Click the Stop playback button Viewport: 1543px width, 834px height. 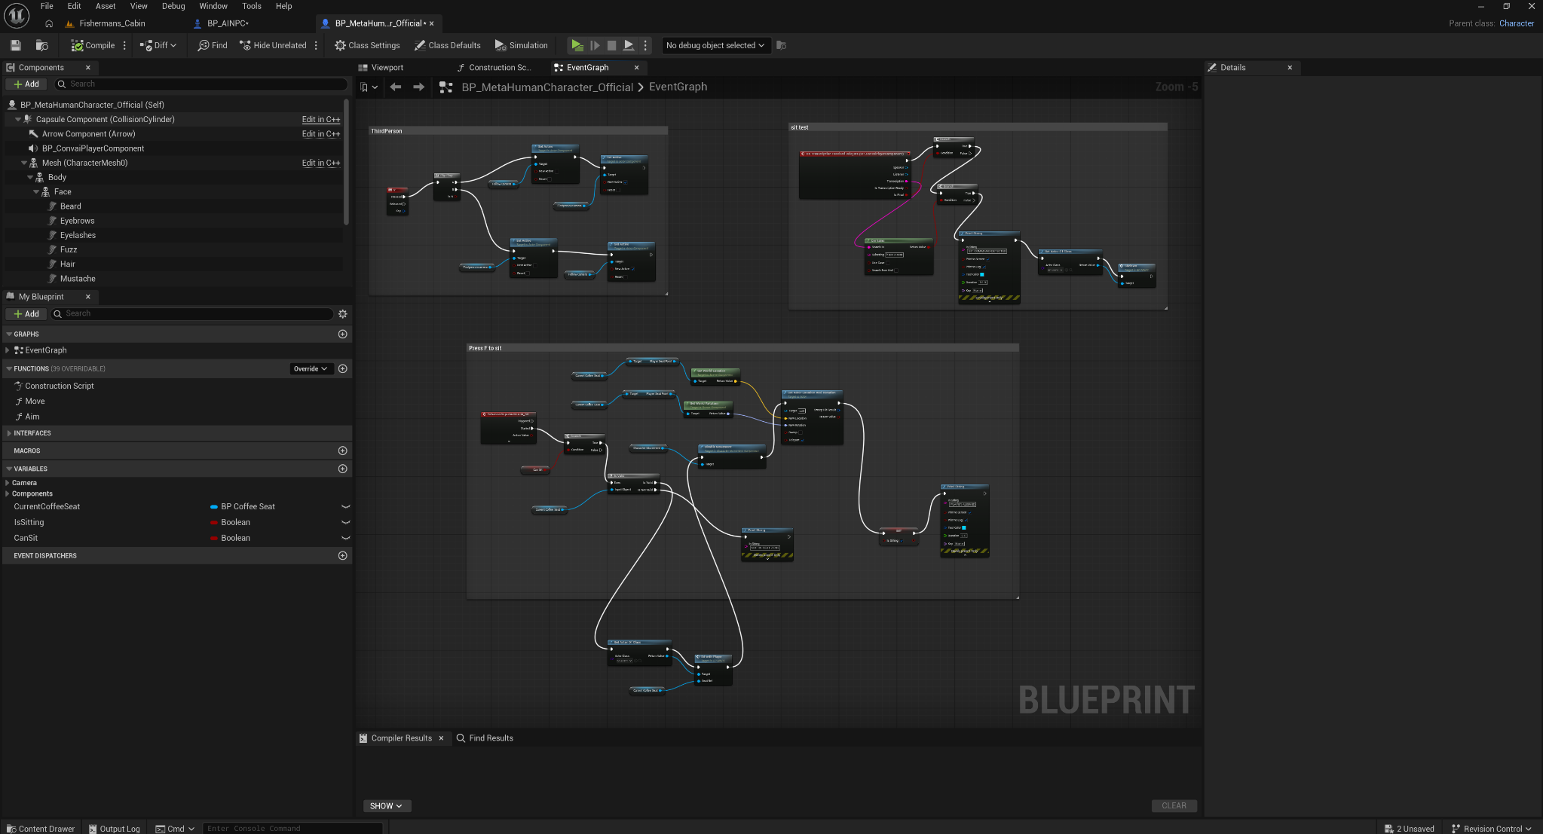coord(611,45)
